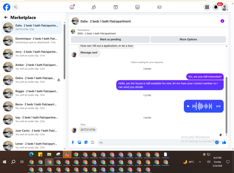Screen dimensions: 234x173
Task: Click the chat message scrollbar thumb
Action: (227, 105)
